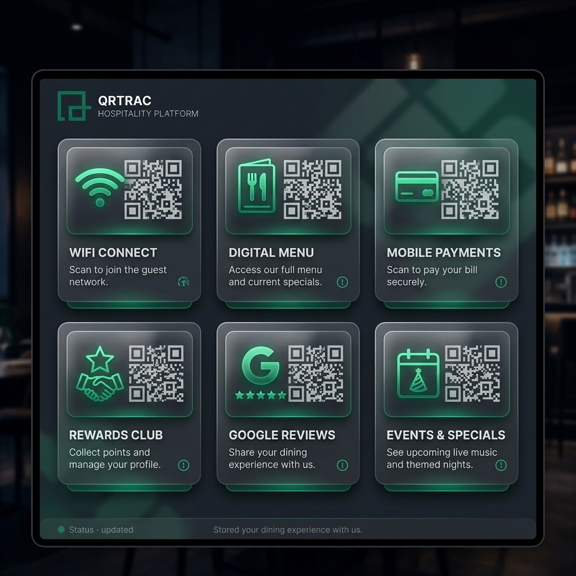Click the info icon in Rewards Club card

coord(184,465)
